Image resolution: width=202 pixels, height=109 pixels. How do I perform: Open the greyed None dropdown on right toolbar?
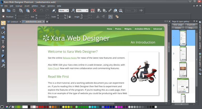[131, 10]
